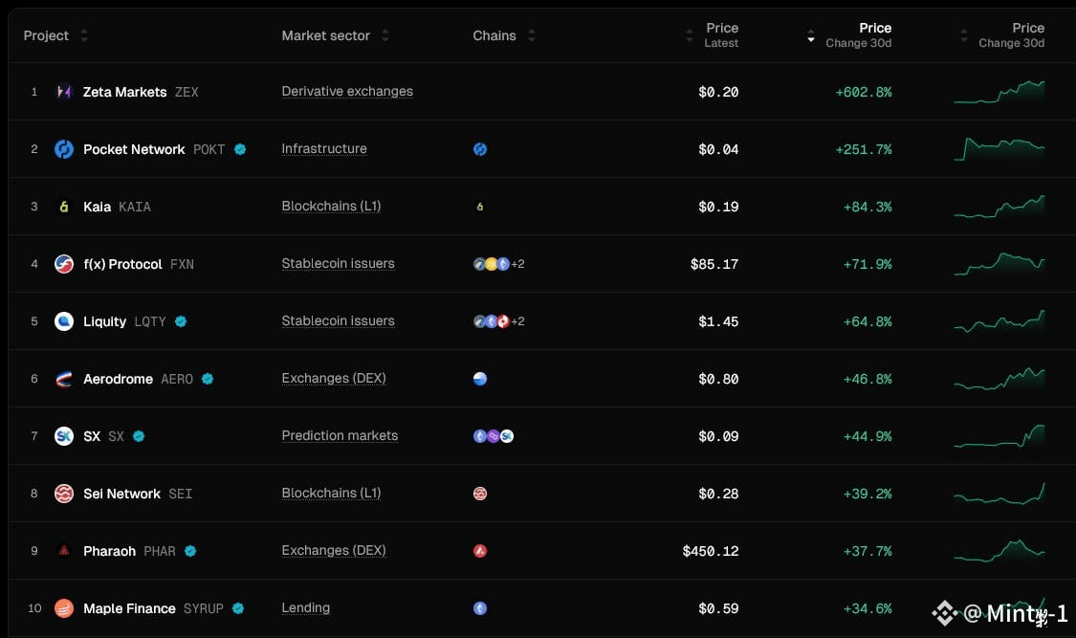Select the Sei Network project name
This screenshot has height=638, width=1076.
(x=121, y=494)
